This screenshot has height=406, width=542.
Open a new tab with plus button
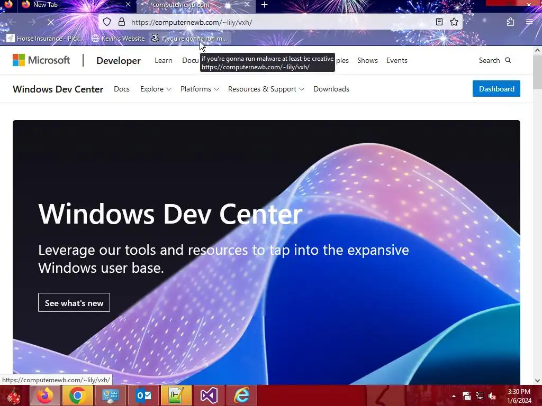coord(265,5)
